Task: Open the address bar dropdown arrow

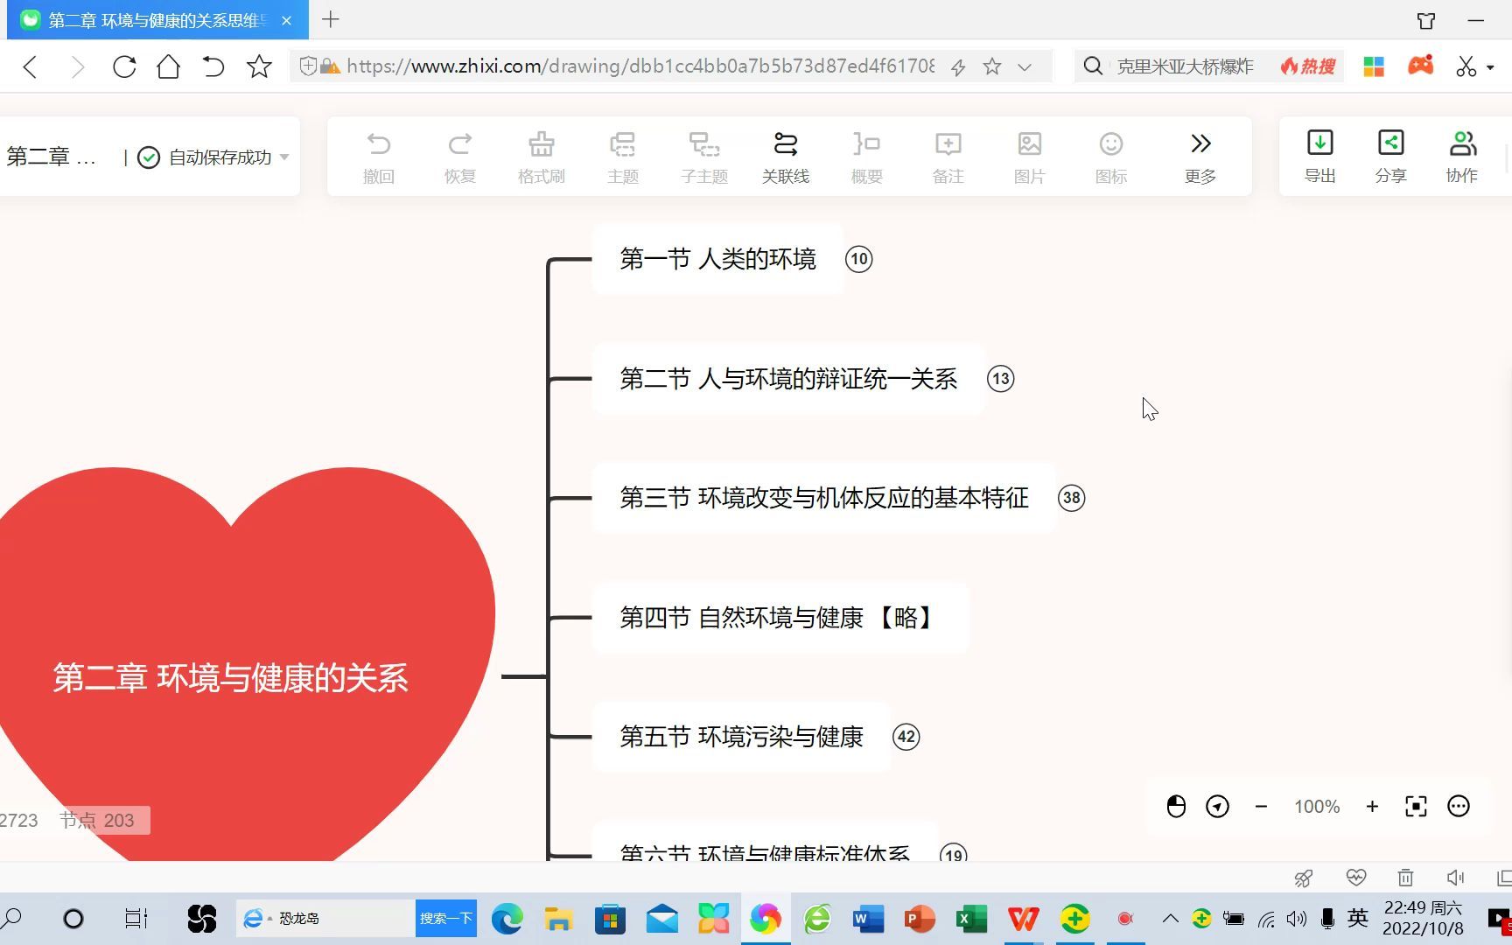Action: (1025, 66)
